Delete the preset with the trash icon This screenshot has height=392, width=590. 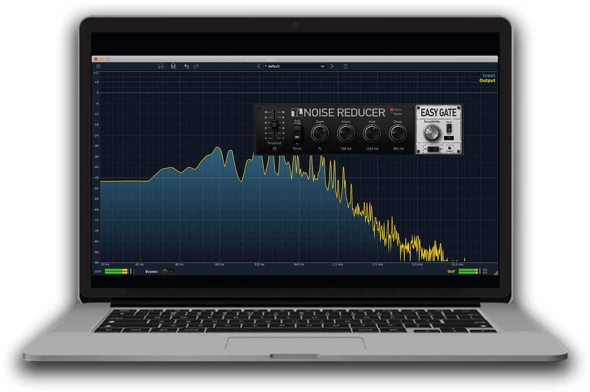pyautogui.click(x=345, y=66)
